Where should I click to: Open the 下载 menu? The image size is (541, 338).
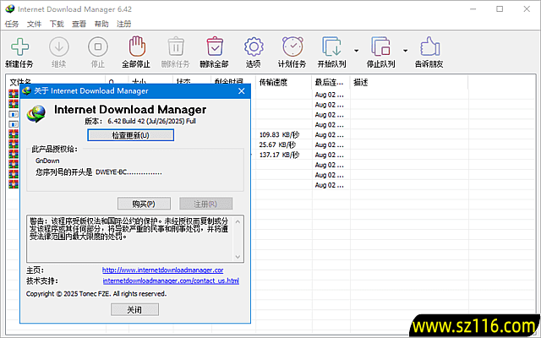click(57, 24)
